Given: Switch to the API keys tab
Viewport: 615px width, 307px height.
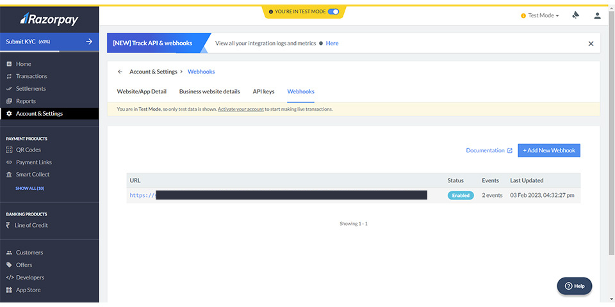Looking at the screenshot, I should coord(263,91).
